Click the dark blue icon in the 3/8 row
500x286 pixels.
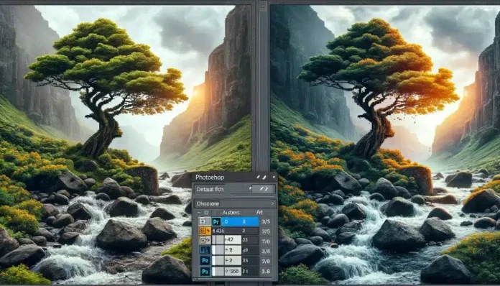[205, 250]
